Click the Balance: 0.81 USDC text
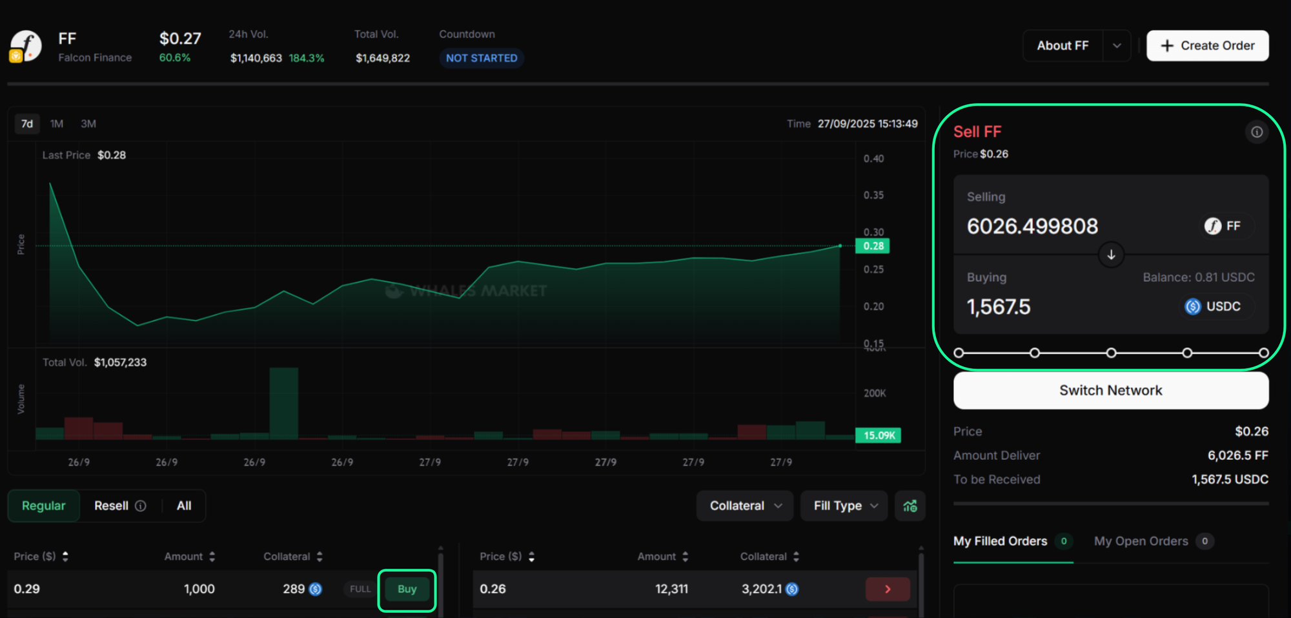The height and width of the screenshot is (618, 1291). click(x=1199, y=277)
